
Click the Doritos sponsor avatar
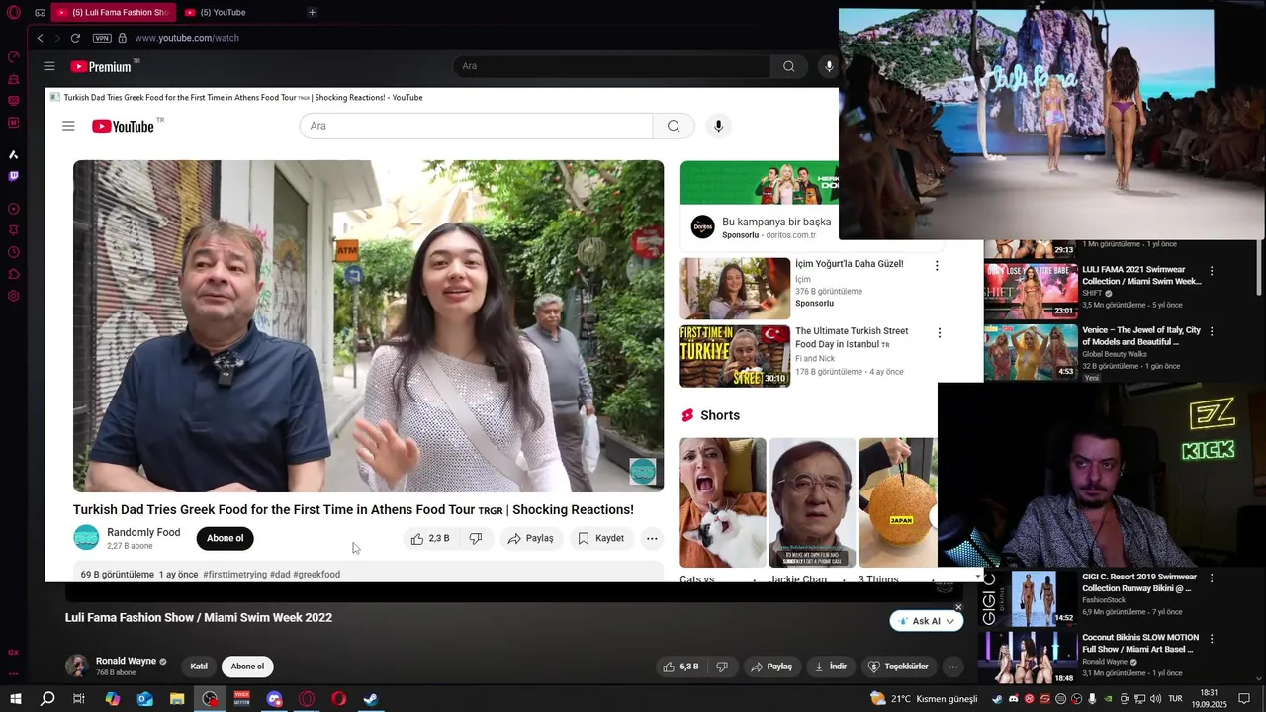702,226
